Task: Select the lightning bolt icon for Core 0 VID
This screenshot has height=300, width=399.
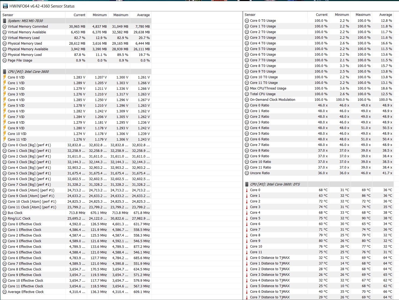Action: coord(5,77)
